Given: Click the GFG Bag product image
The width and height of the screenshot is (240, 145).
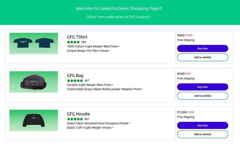Looking at the screenshot, I should tap(34, 82).
